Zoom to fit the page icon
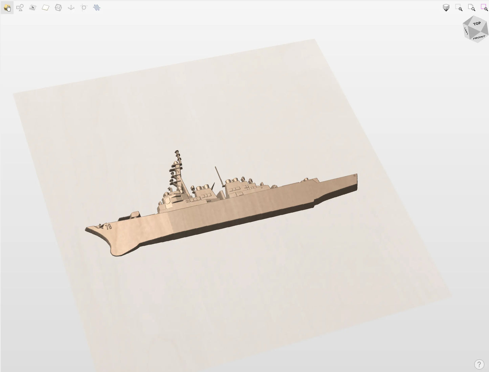 pyautogui.click(x=471, y=8)
